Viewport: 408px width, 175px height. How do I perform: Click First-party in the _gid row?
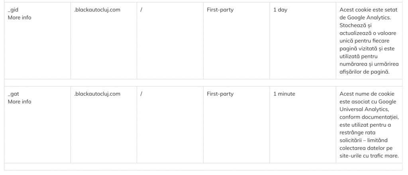point(220,10)
